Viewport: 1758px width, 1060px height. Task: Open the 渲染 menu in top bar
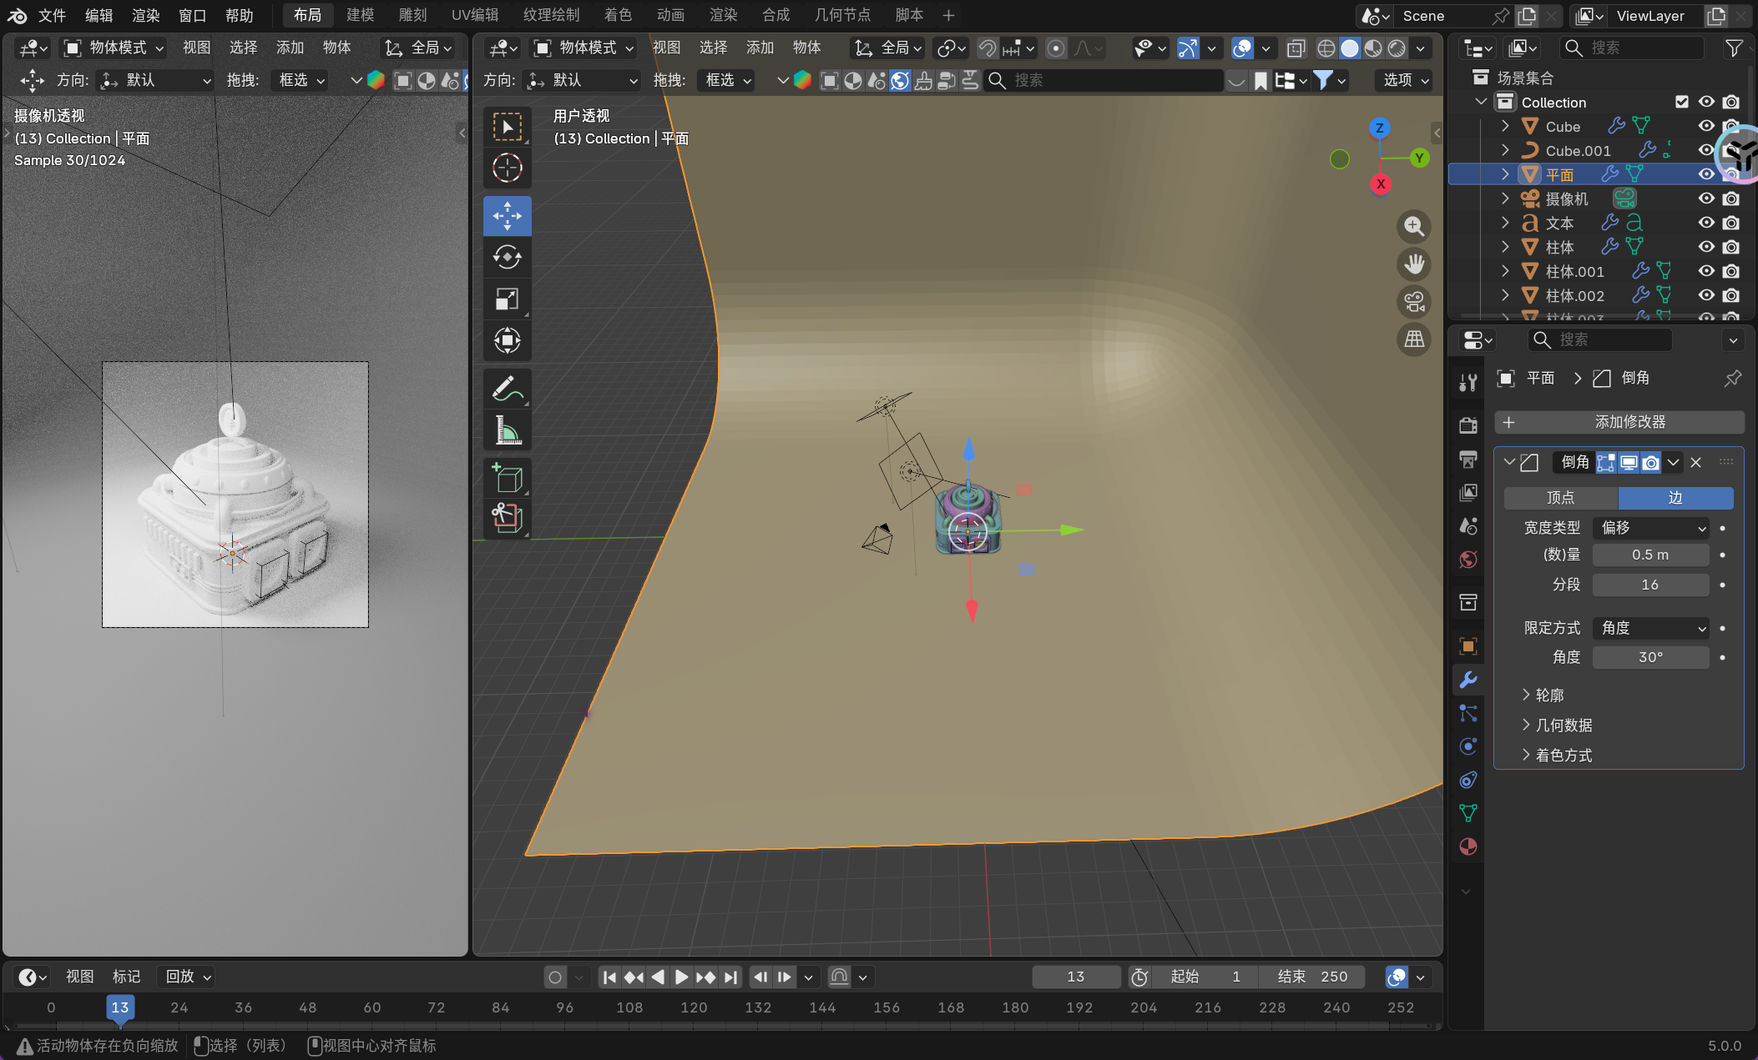tap(145, 15)
